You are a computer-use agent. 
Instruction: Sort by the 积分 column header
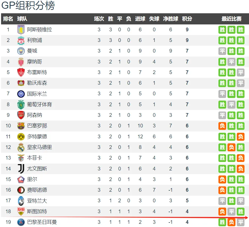187,19
